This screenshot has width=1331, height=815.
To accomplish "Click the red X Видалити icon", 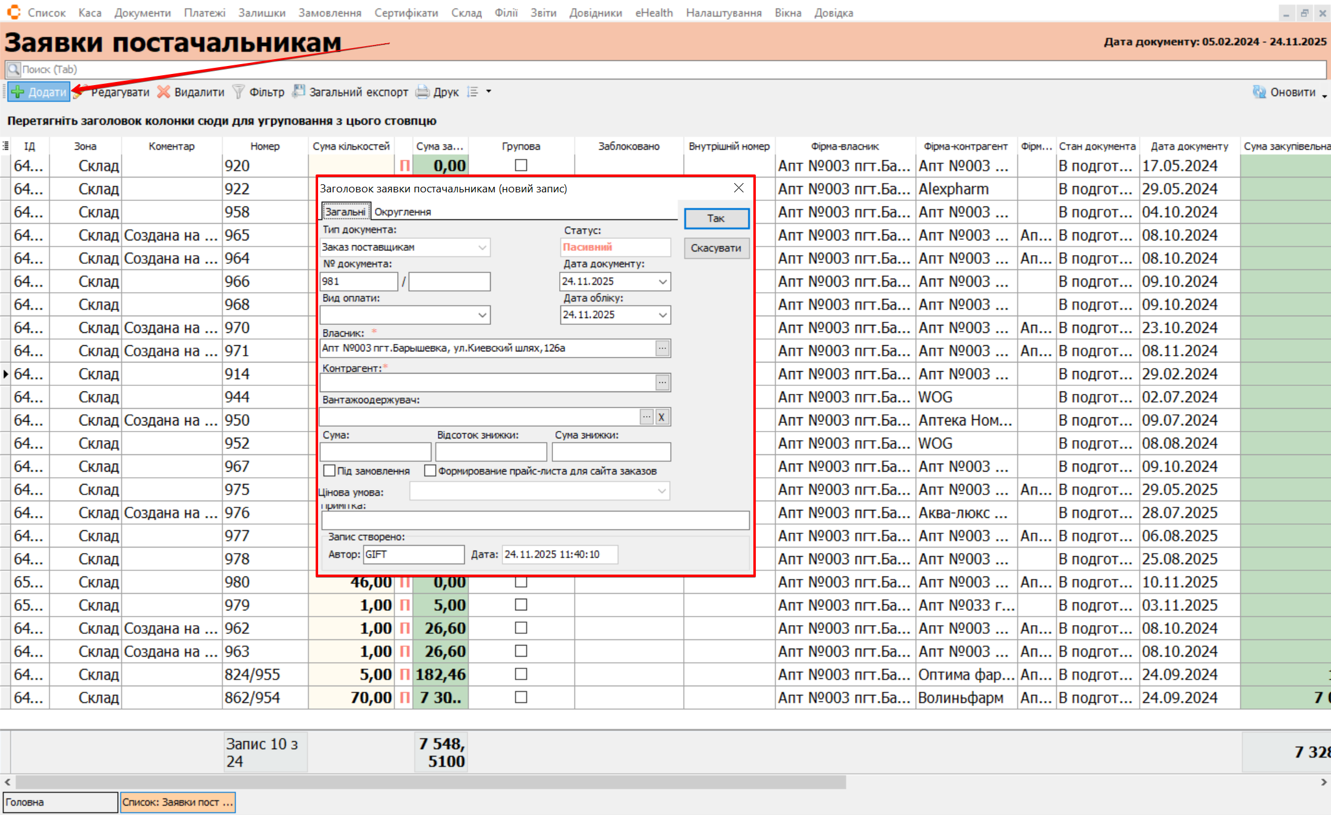I will pos(163,92).
